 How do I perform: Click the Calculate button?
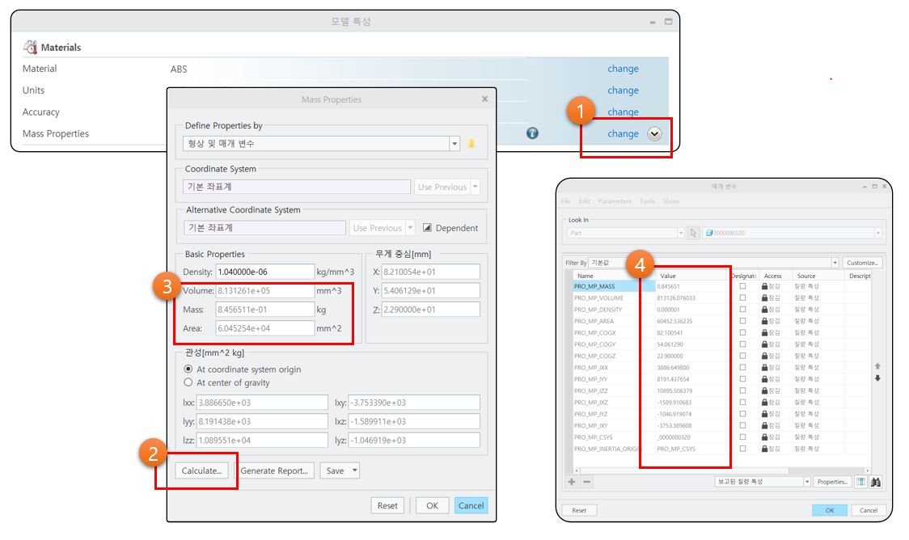[201, 470]
